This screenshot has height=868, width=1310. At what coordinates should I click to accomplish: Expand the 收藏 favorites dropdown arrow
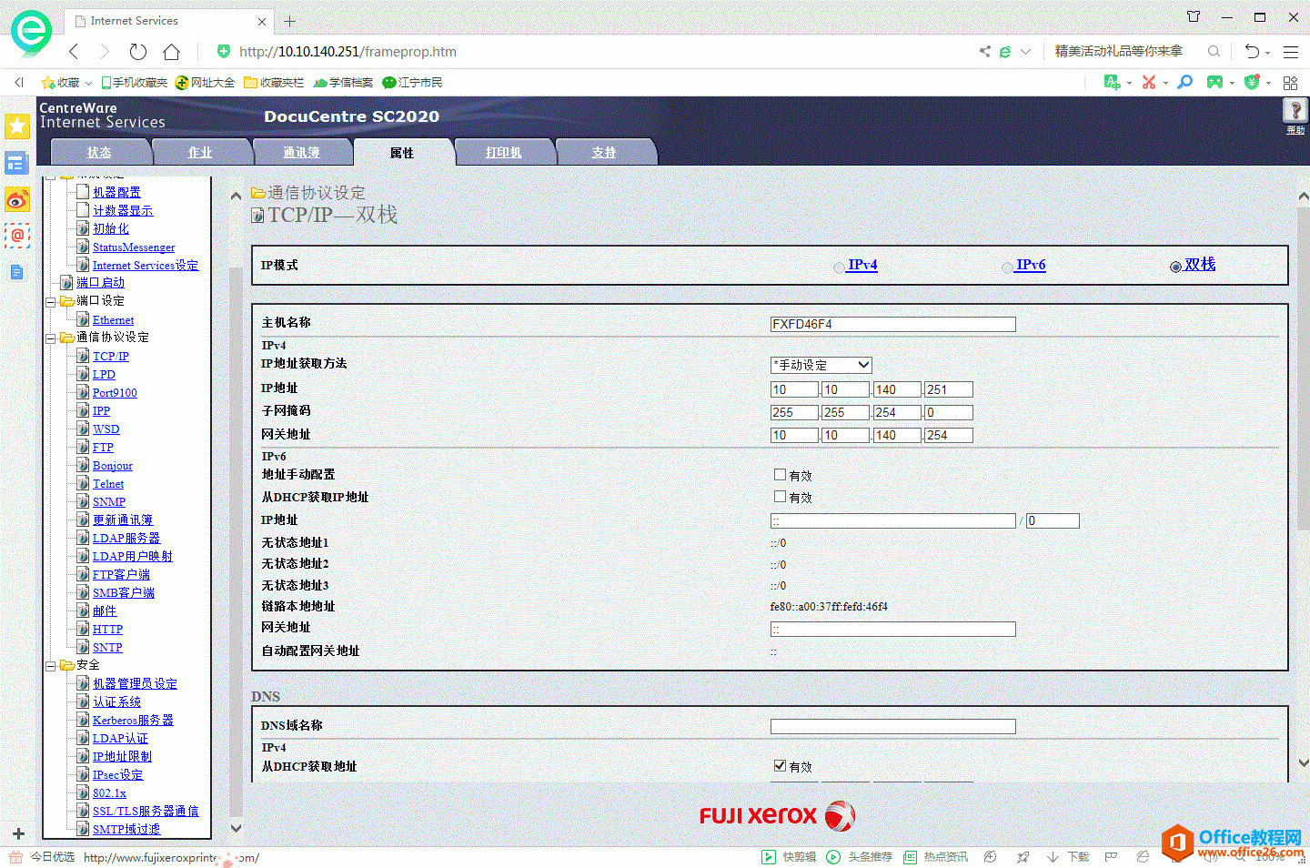point(88,83)
